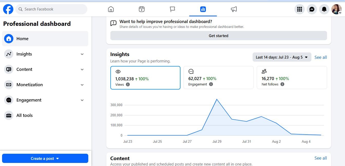Click the info icon next to Net follows
Screen dimensions: 345x166
coord(282,84)
